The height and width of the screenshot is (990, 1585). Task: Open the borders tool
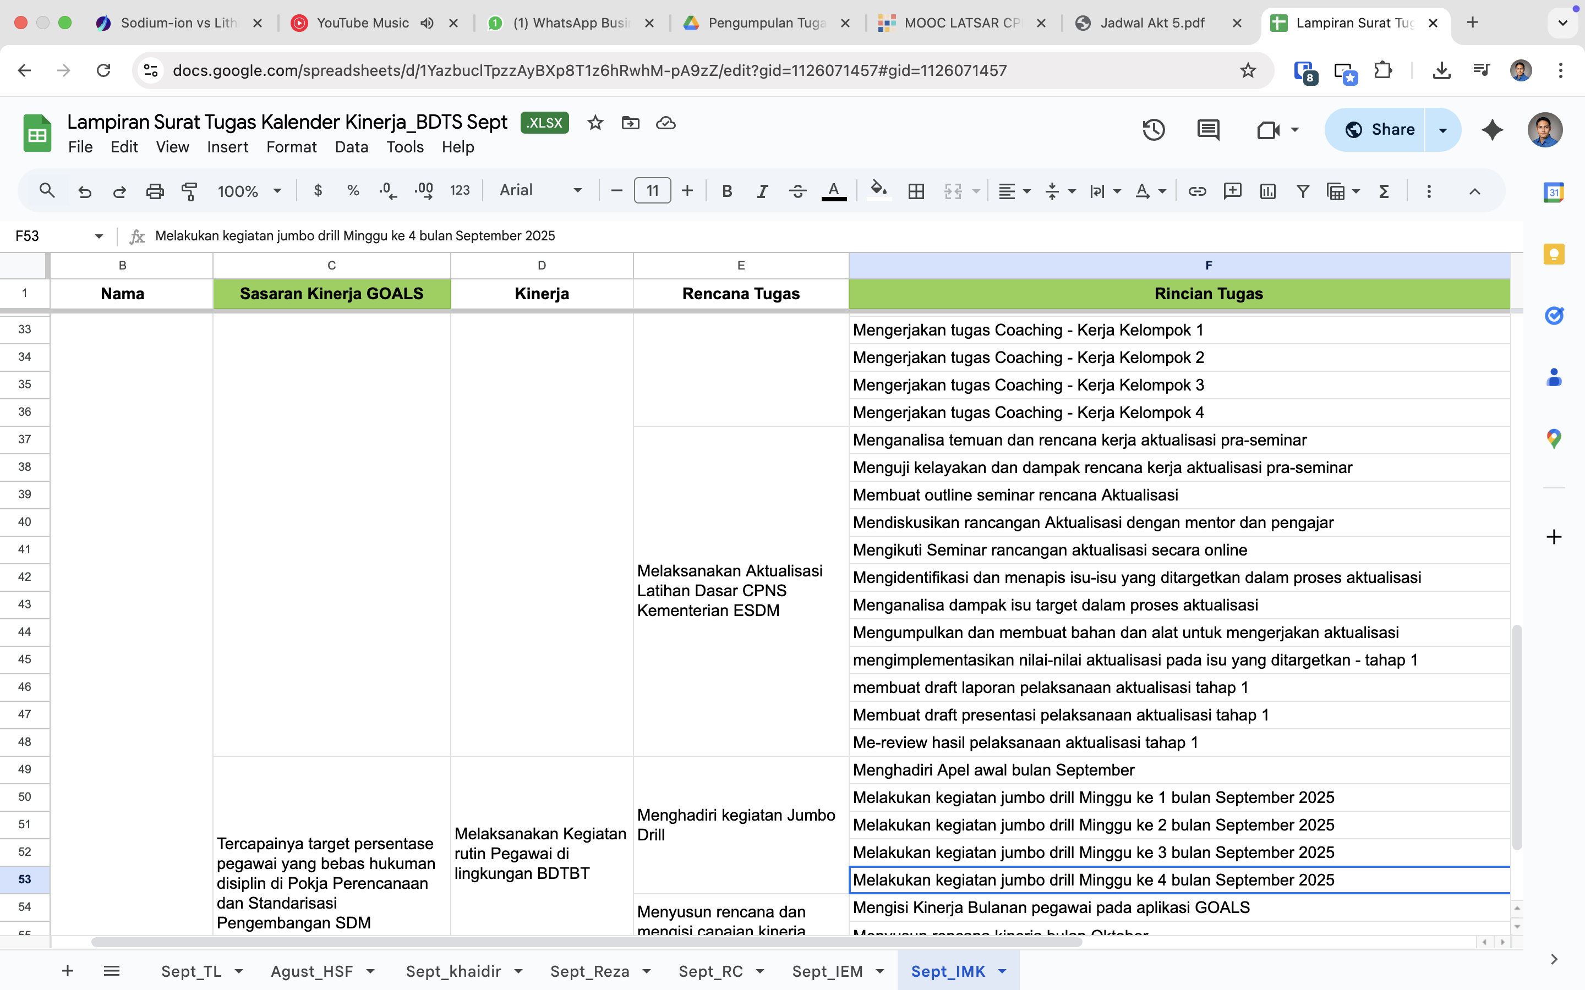pos(916,191)
